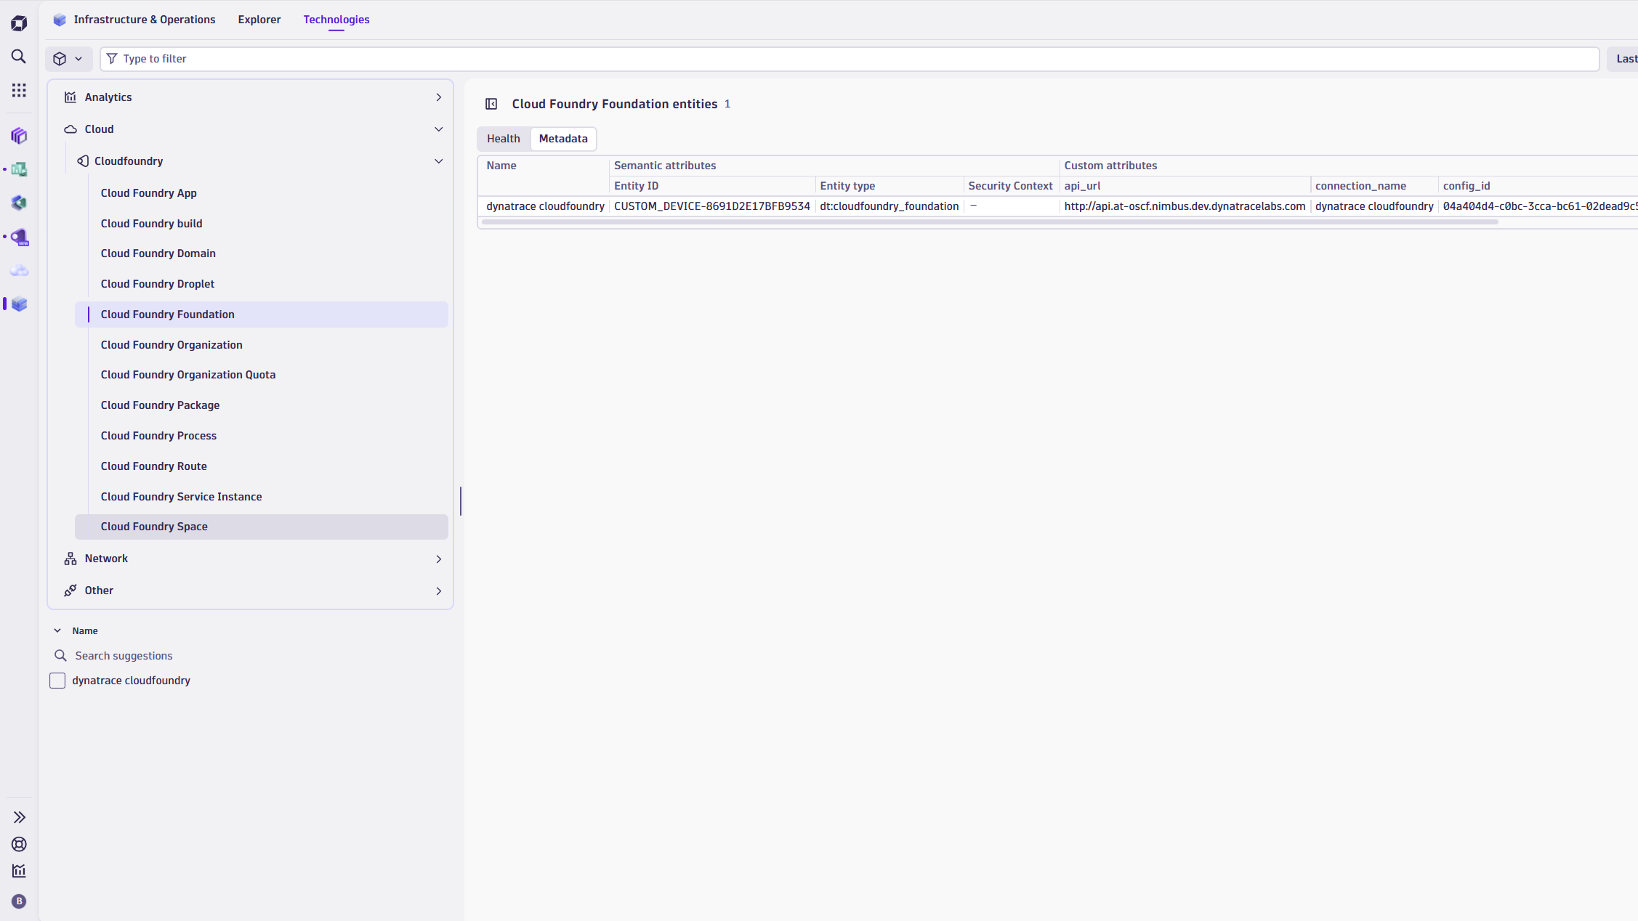Open the bottom sidebar chart icon
The image size is (1638, 921).
tap(19, 871)
